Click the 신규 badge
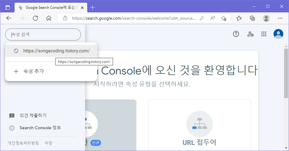Viewport: 289px width, 151px height. click(x=96, y=143)
